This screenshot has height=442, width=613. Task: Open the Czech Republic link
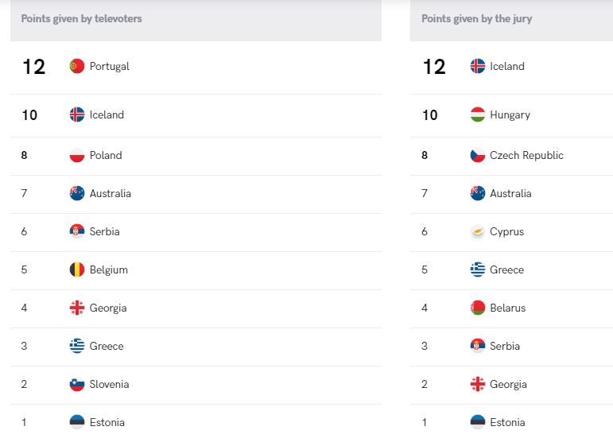526,155
